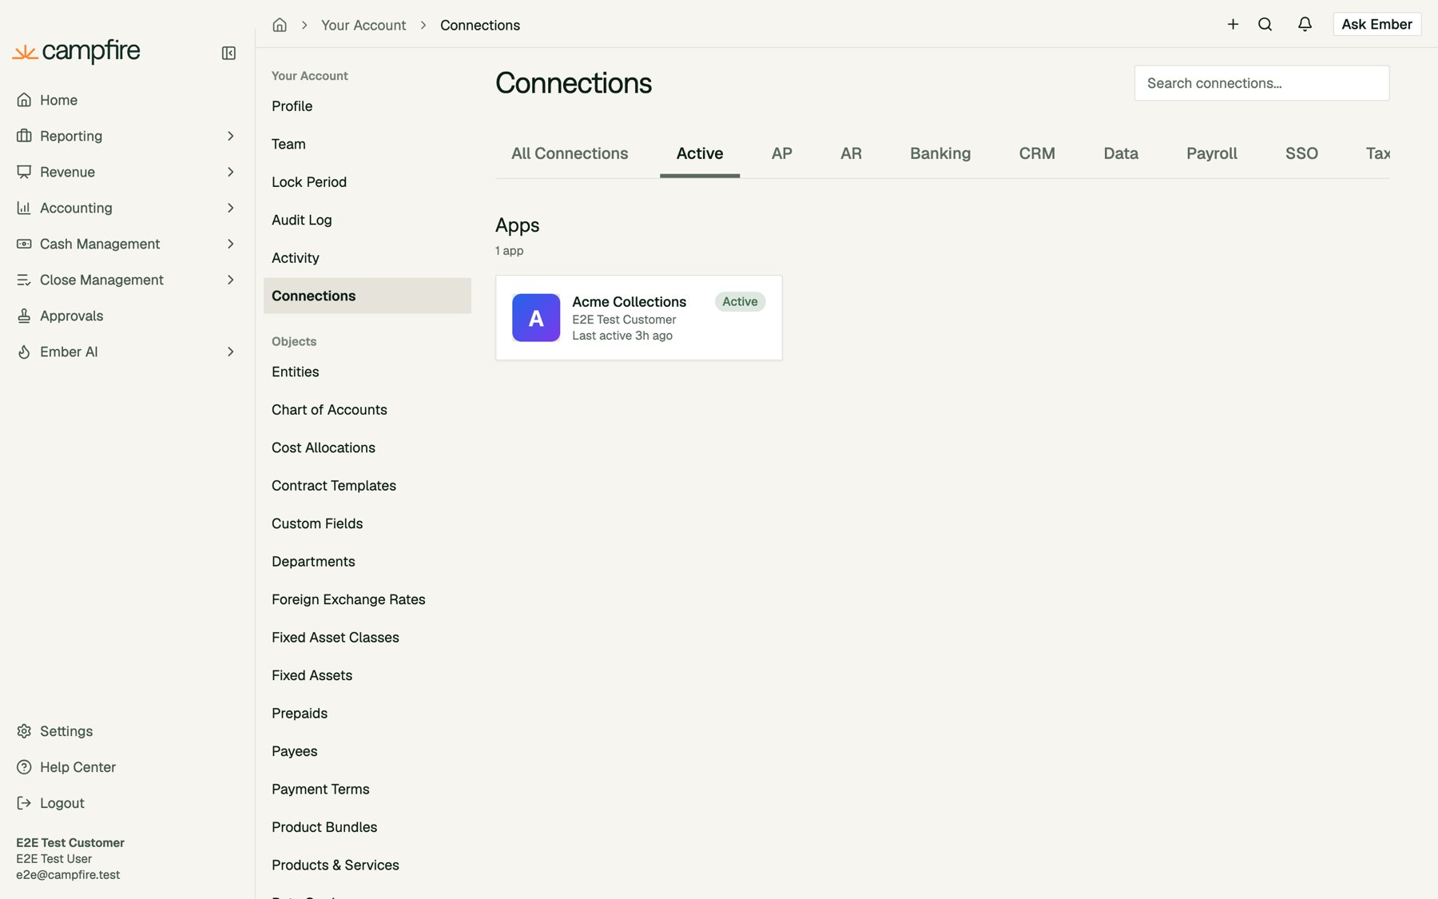The image size is (1438, 899).
Task: Expand the Ember AI chevron
Action: point(230,352)
